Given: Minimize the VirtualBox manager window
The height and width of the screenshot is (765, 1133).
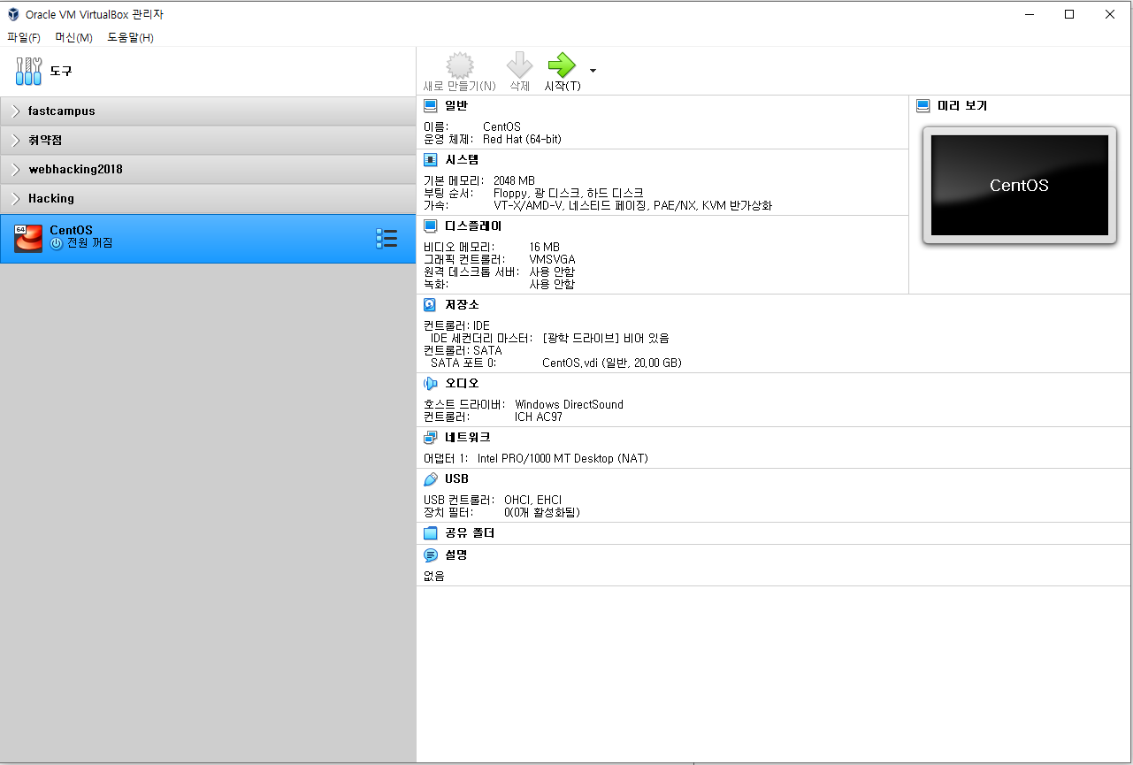Looking at the screenshot, I should (x=1029, y=14).
